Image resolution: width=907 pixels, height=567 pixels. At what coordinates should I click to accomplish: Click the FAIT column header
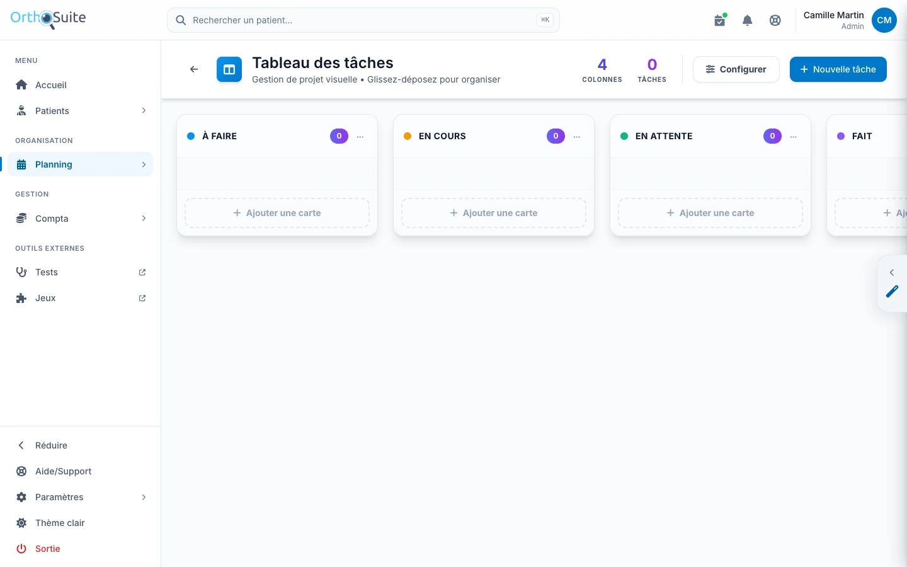coord(862,136)
